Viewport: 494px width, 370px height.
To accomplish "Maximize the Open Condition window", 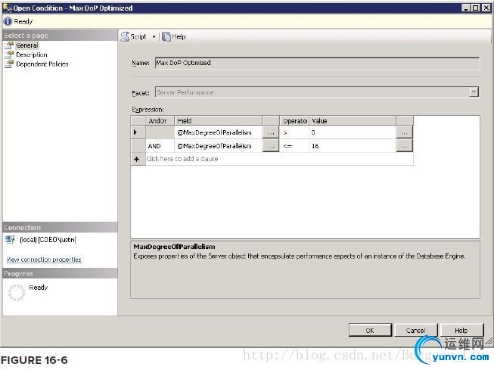I will (x=476, y=8).
